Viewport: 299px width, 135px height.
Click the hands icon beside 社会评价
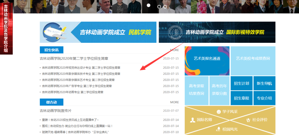point(248,120)
